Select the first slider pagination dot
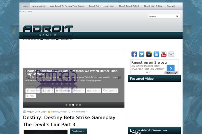This screenshot has height=134, width=202. click(x=66, y=105)
